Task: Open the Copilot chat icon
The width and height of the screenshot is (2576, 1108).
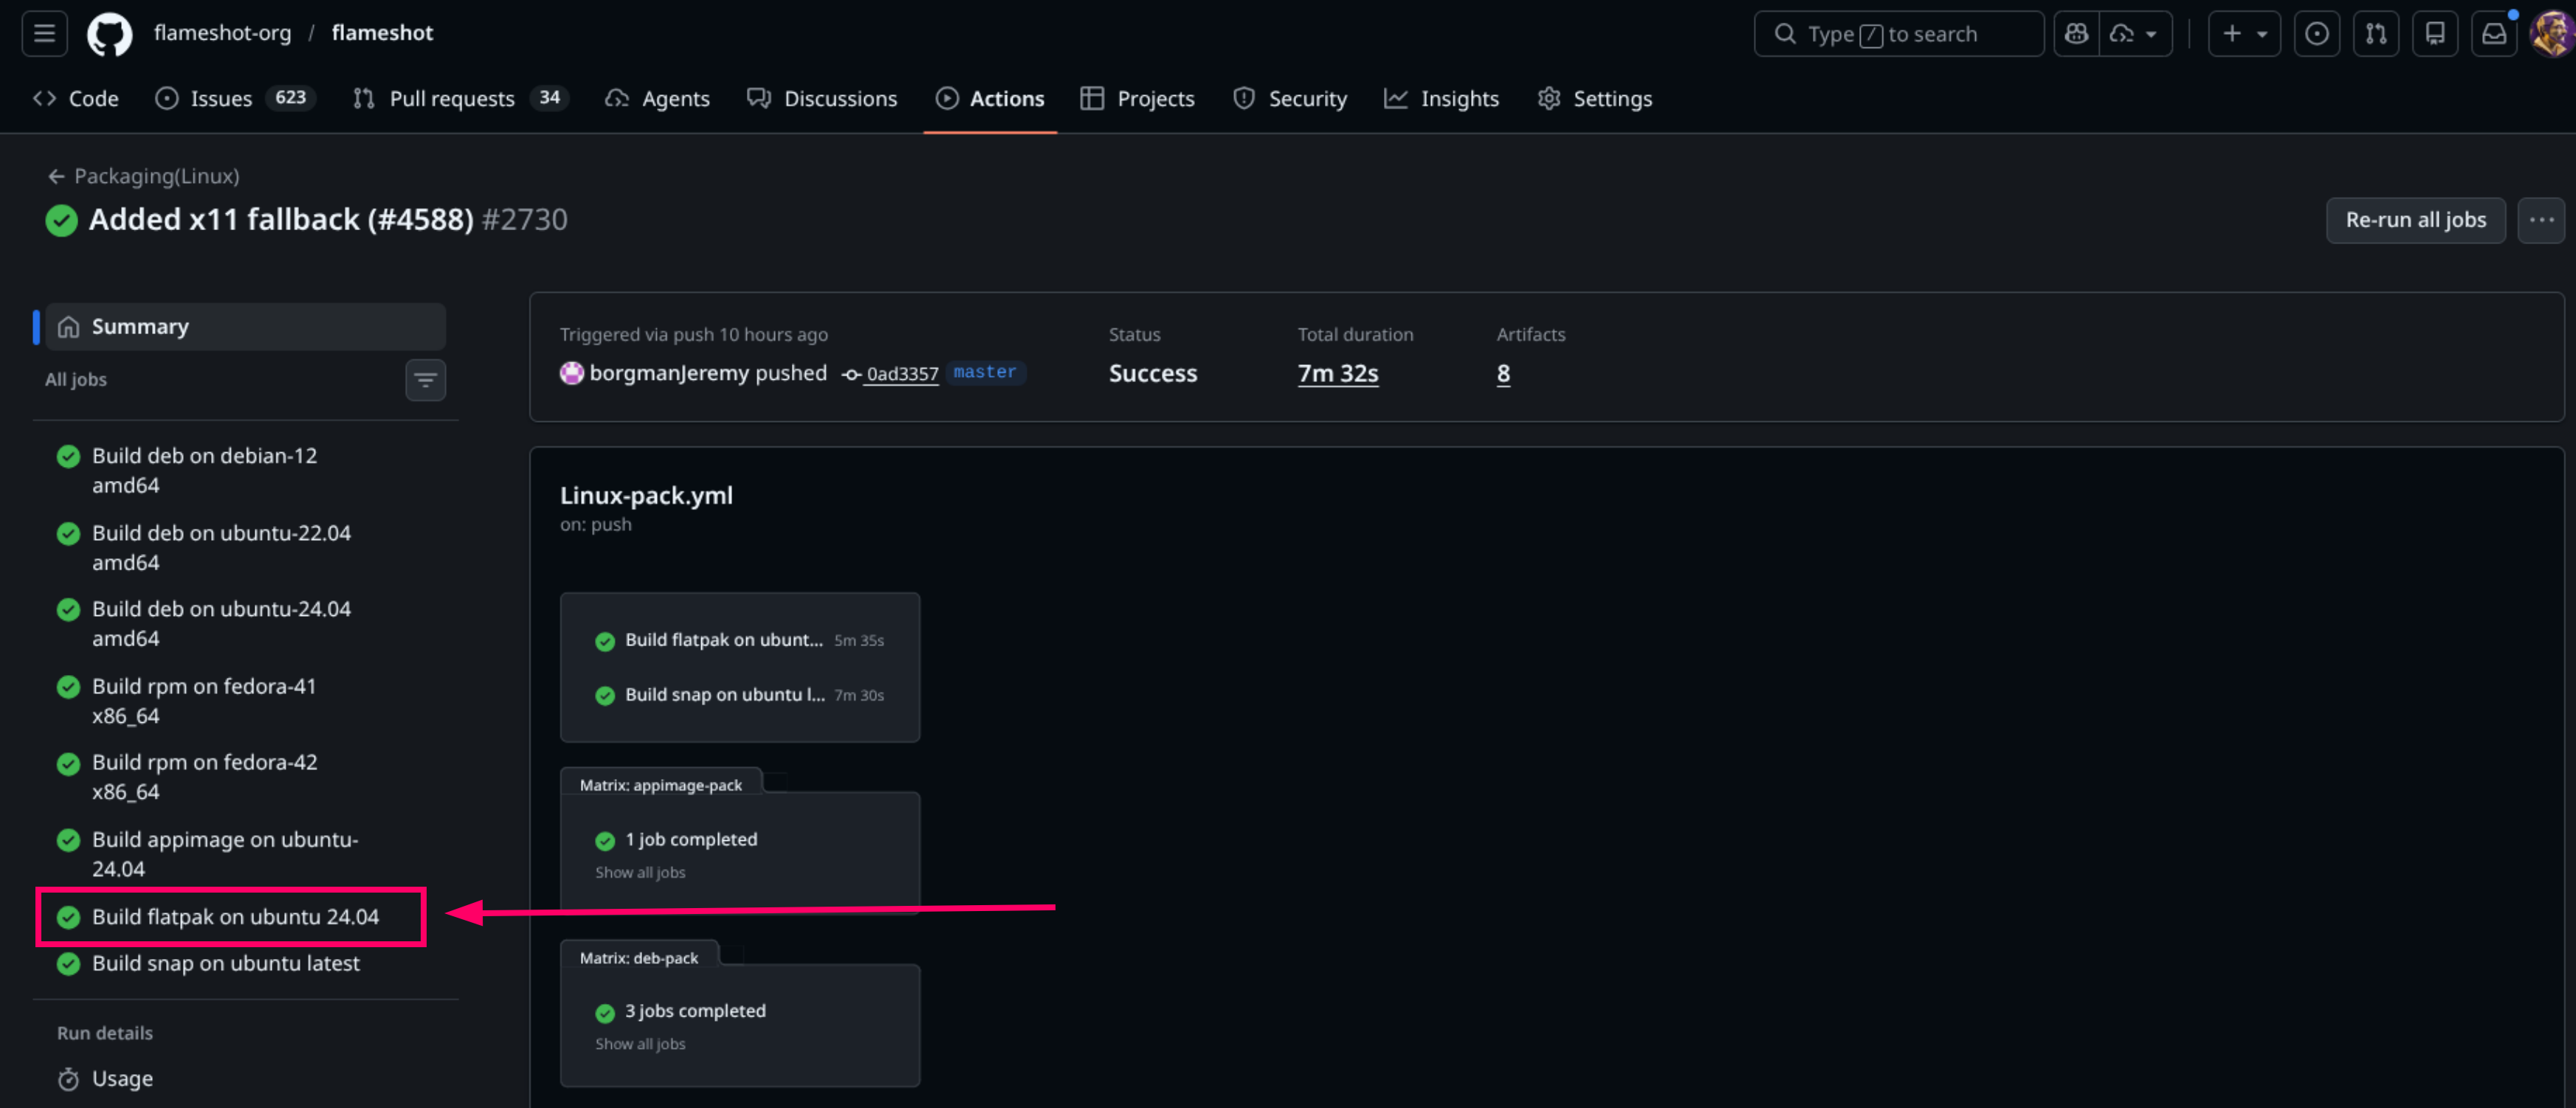Action: [2076, 34]
